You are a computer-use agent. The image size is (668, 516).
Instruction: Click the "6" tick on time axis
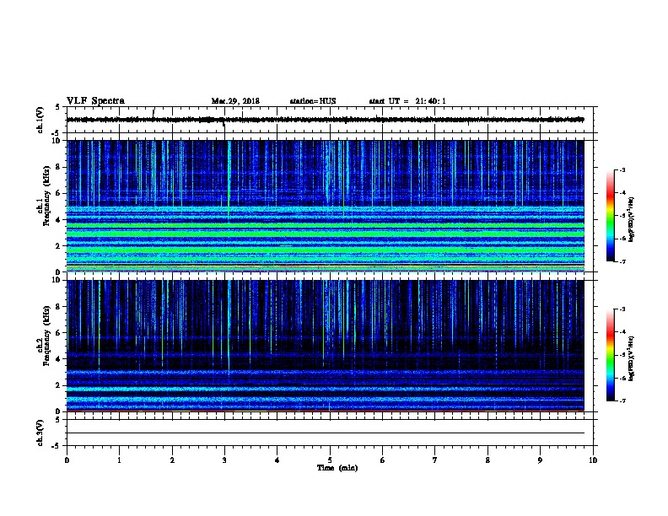(x=383, y=460)
